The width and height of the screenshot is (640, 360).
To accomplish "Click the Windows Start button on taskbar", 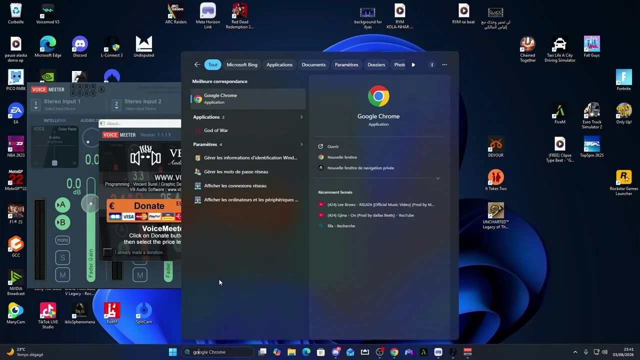I will pyautogui.click(x=172, y=352).
